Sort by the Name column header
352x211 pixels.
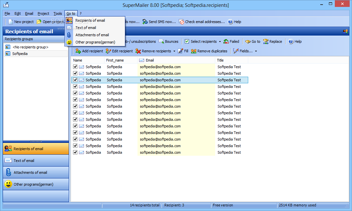click(x=88, y=60)
